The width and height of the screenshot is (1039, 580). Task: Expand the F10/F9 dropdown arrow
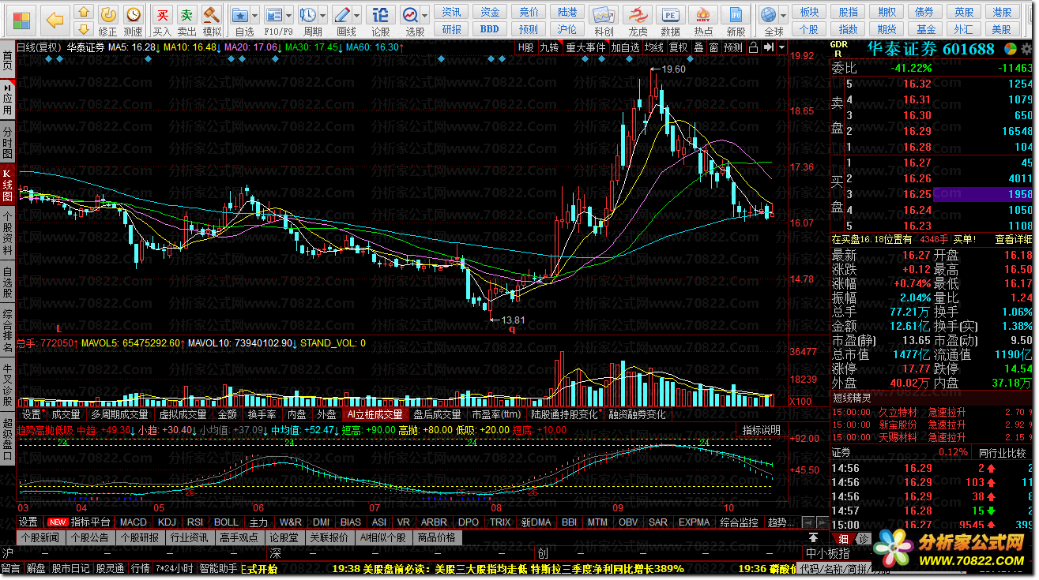tap(289, 14)
